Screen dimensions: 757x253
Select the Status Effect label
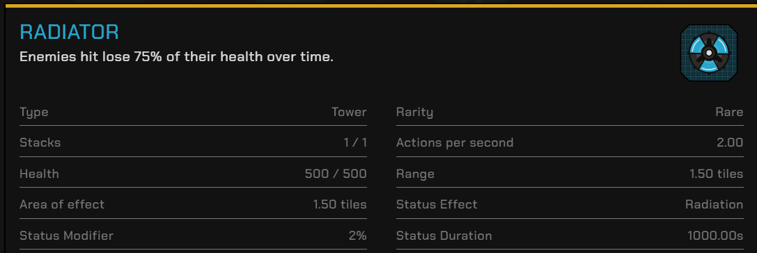(437, 204)
